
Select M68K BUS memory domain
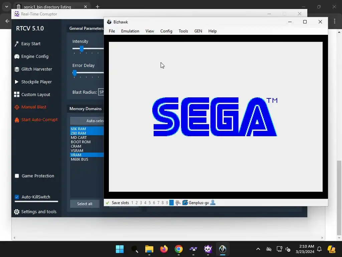coord(87,159)
